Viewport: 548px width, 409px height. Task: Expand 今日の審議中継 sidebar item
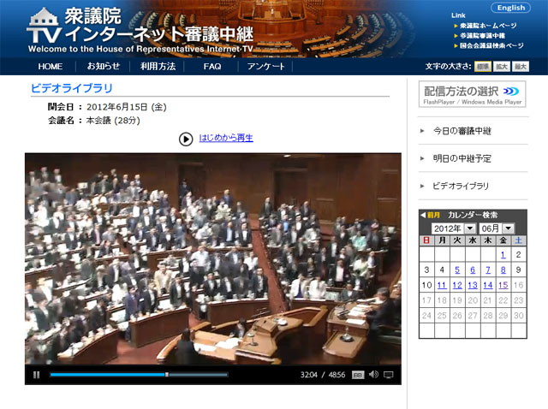pyautogui.click(x=461, y=131)
